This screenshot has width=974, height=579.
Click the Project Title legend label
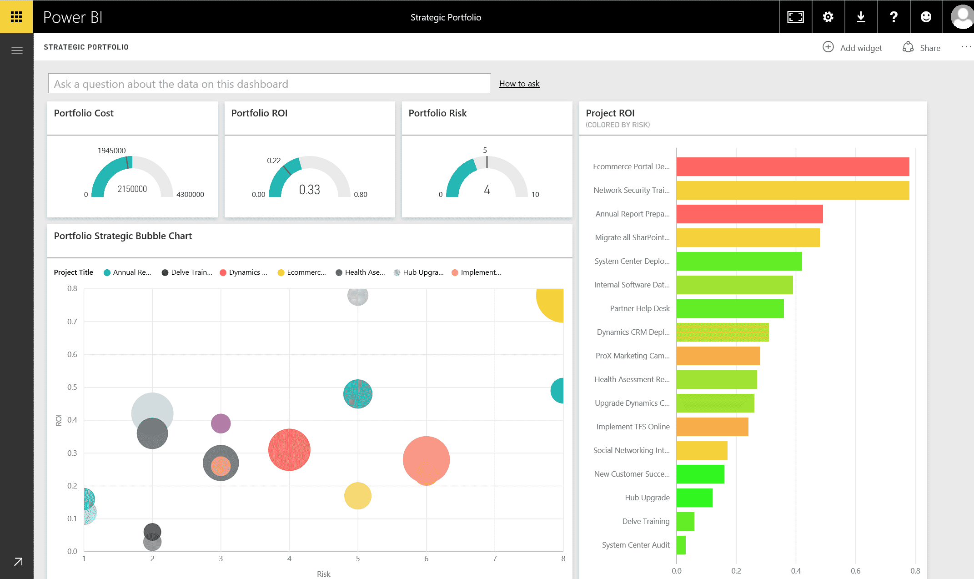pos(73,272)
